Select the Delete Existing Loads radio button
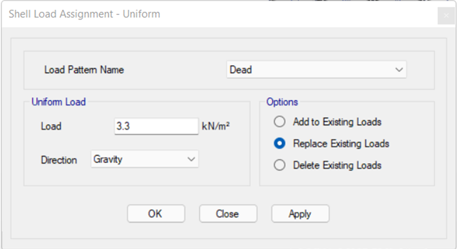 279,165
